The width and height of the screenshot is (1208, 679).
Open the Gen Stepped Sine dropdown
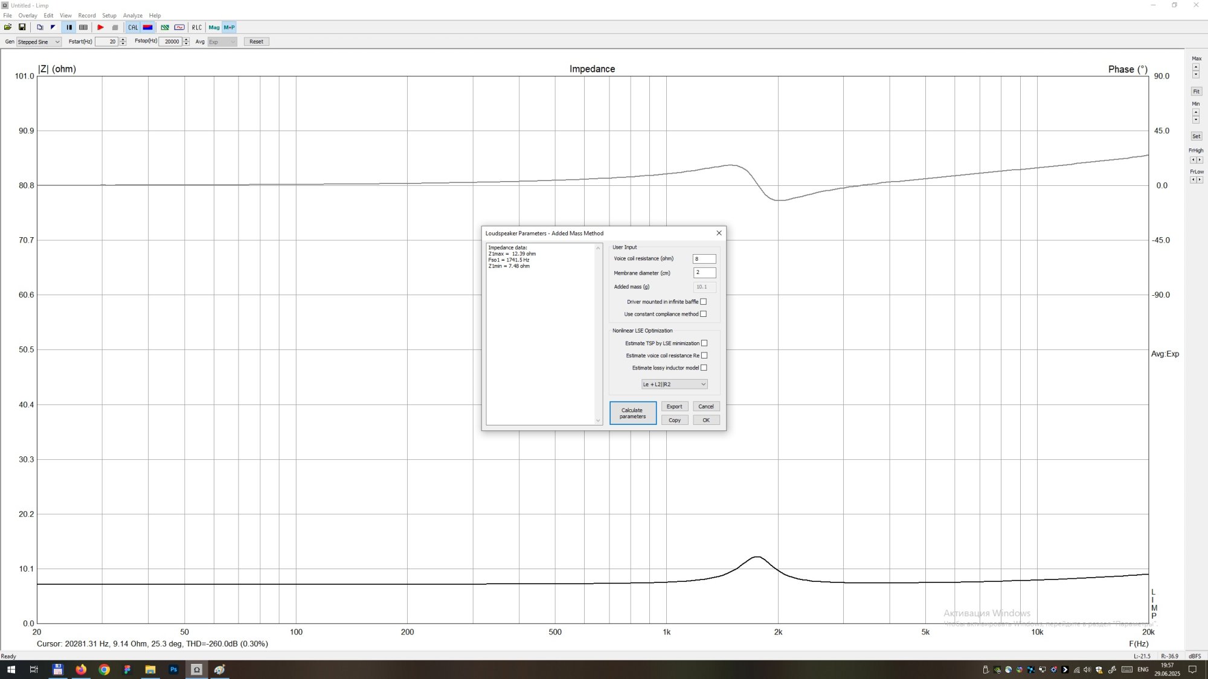(39, 42)
